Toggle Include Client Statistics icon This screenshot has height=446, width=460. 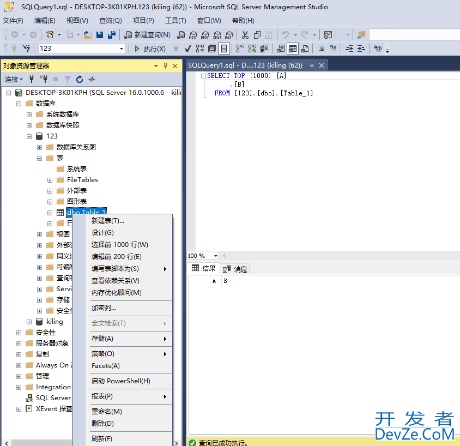pos(264,49)
